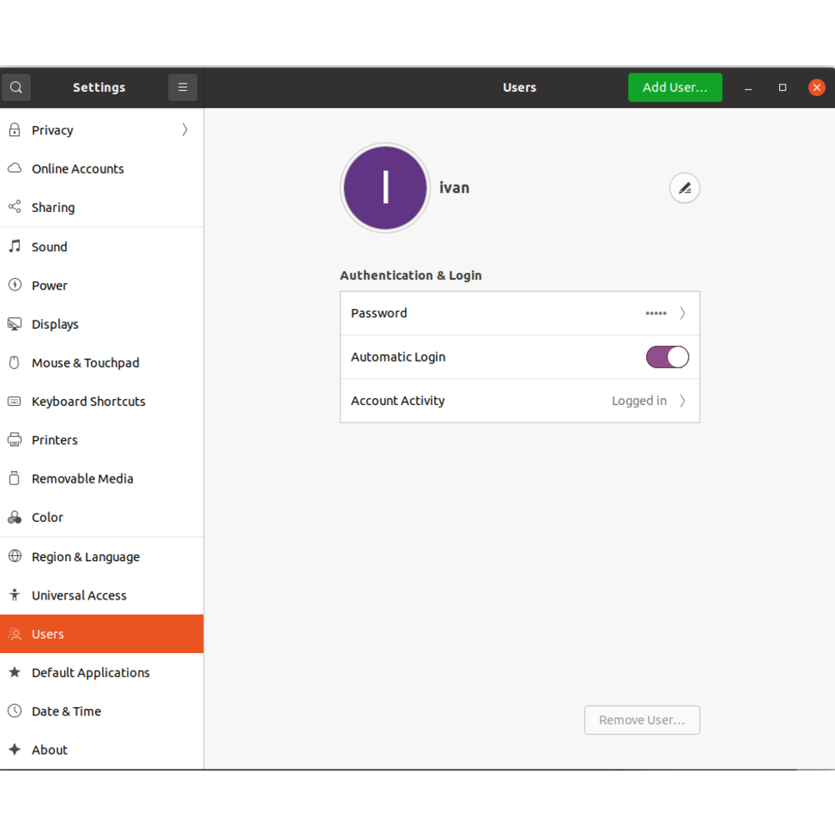Click the Printers icon in sidebar
The width and height of the screenshot is (835, 835).
coord(14,440)
